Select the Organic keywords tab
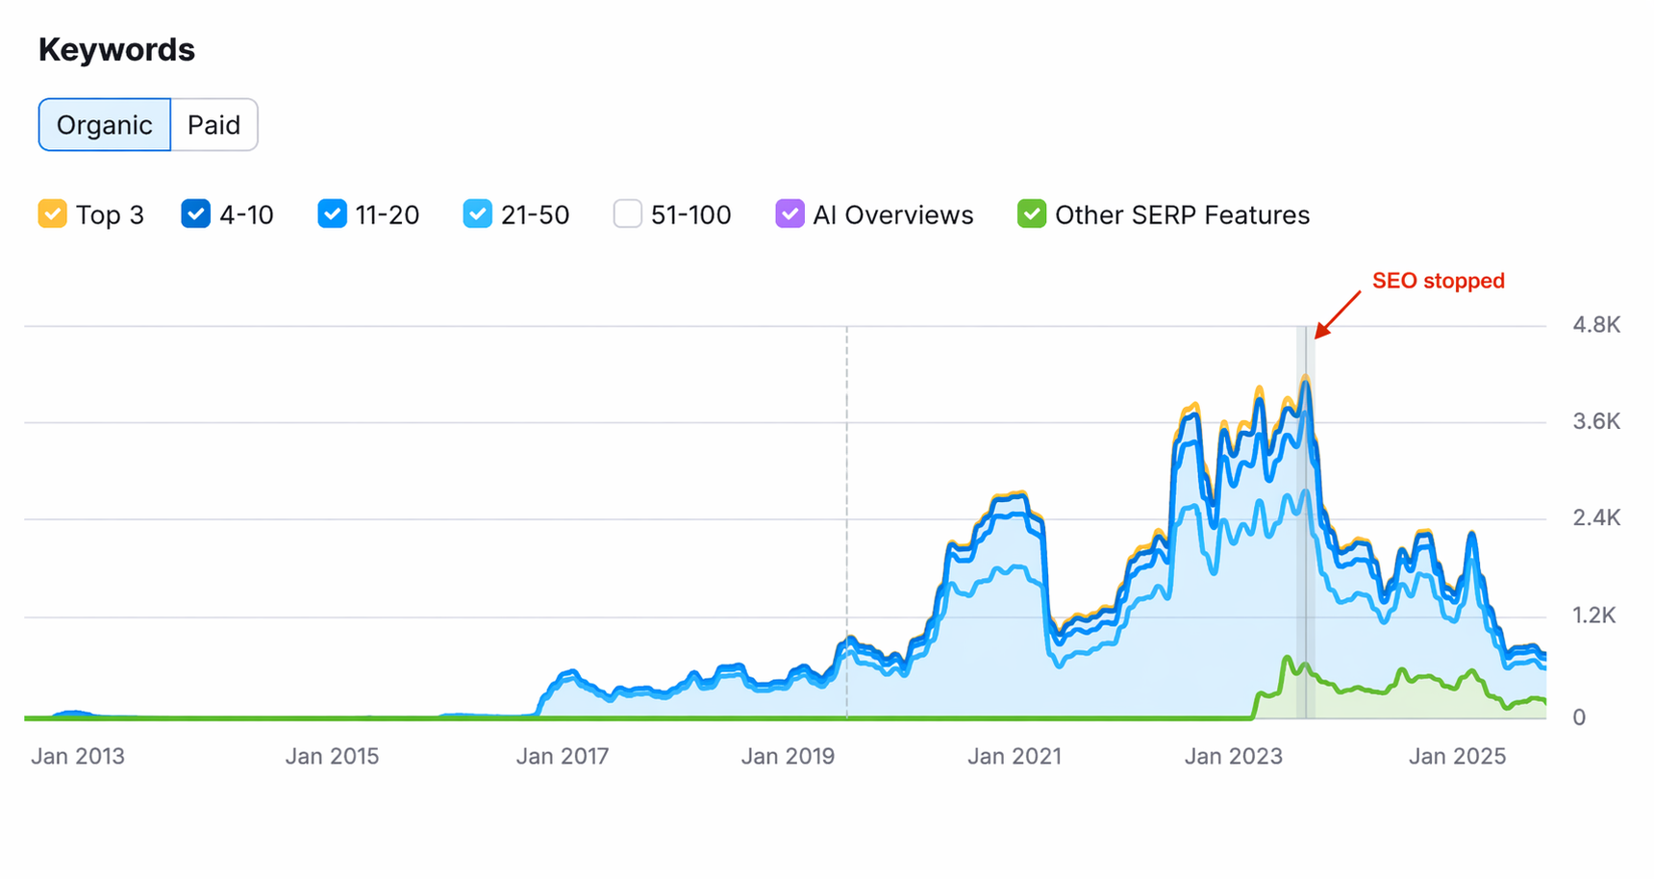The width and height of the screenshot is (1654, 879). click(x=104, y=124)
